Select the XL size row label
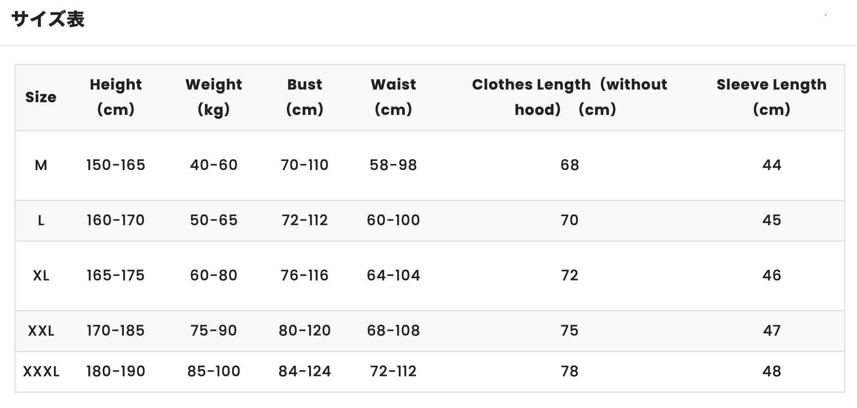The width and height of the screenshot is (857, 408). click(41, 276)
